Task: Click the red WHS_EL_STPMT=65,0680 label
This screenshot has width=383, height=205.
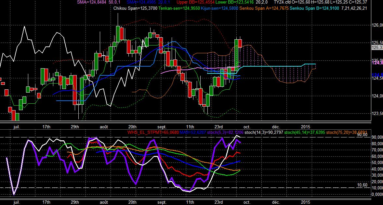Action: coord(153,133)
